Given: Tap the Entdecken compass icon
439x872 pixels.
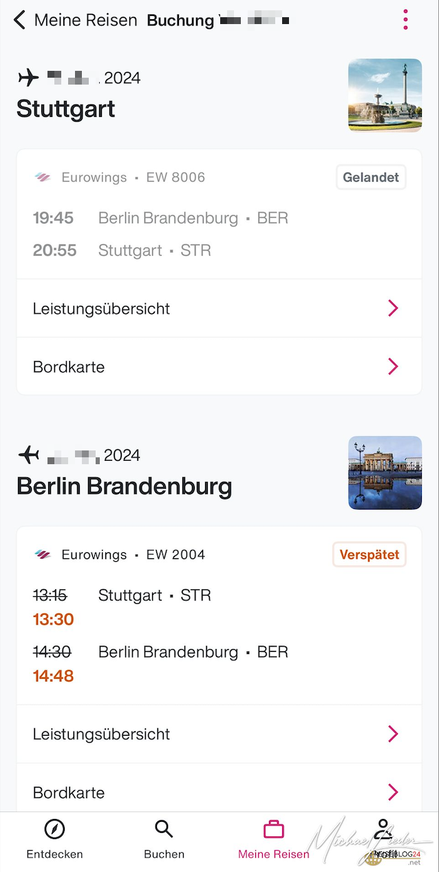Looking at the screenshot, I should (54, 829).
